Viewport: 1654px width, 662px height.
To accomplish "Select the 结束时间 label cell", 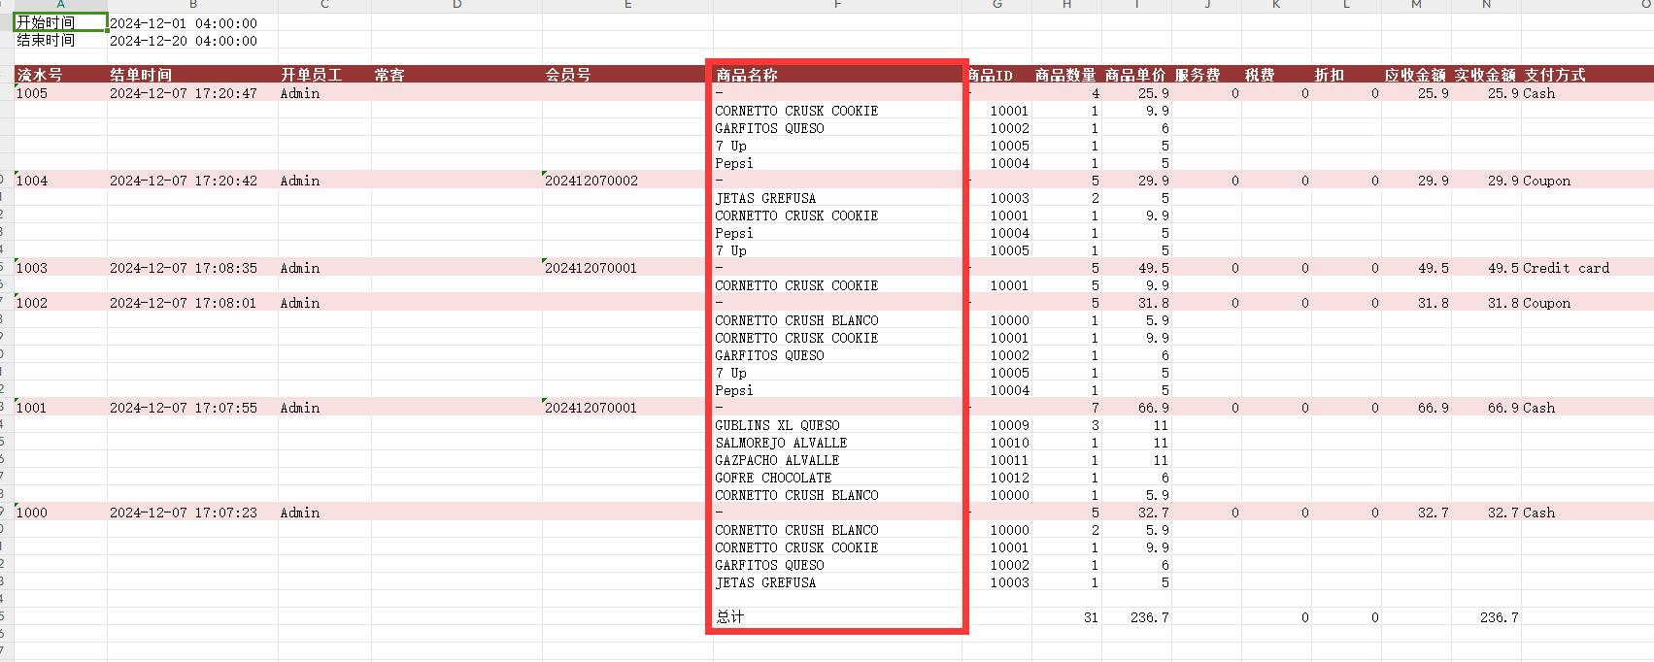I will tap(59, 41).
